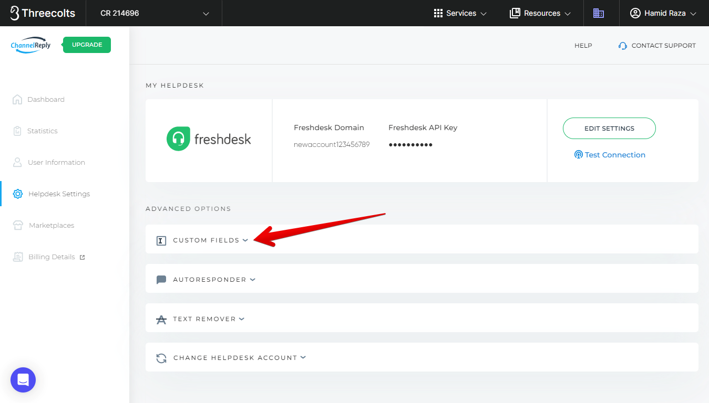Image resolution: width=709 pixels, height=403 pixels.
Task: Click the green Upgrade button
Action: coord(87,45)
